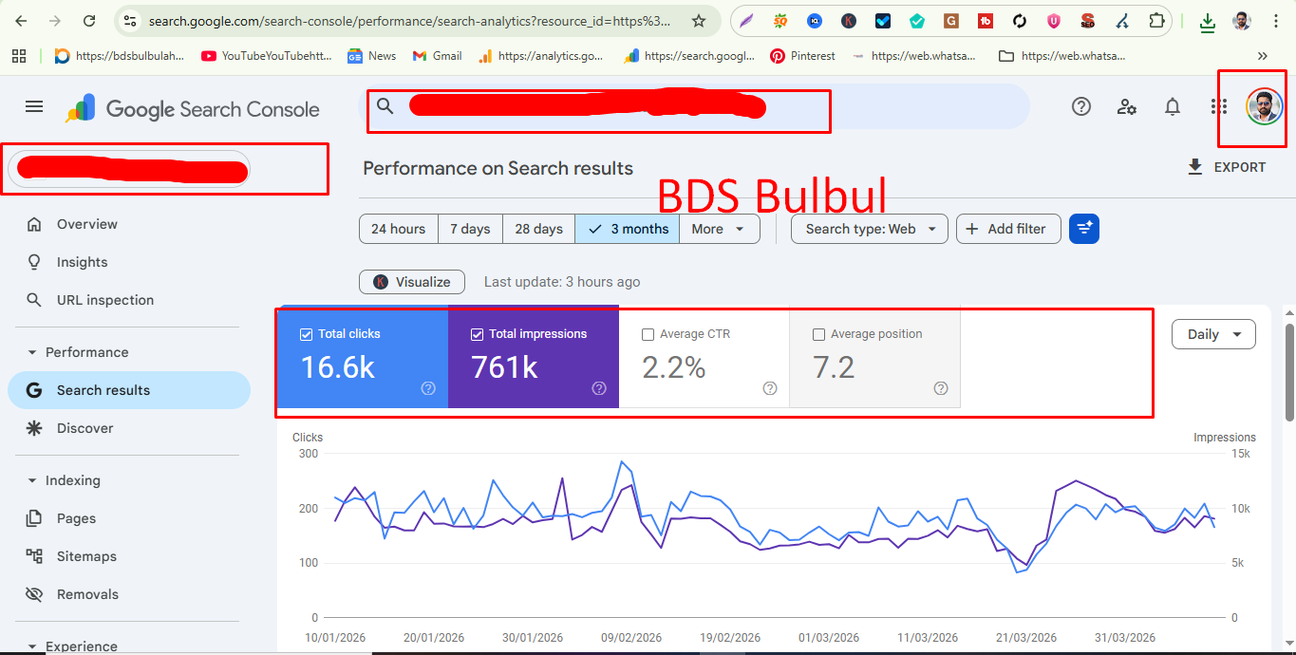Screen dimensions: 1296x655
Task: Open the Discover report
Action: click(x=85, y=428)
